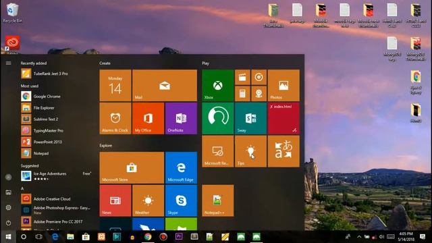Click the Play group header
Viewport: 432px width, 243px height.
click(205, 63)
